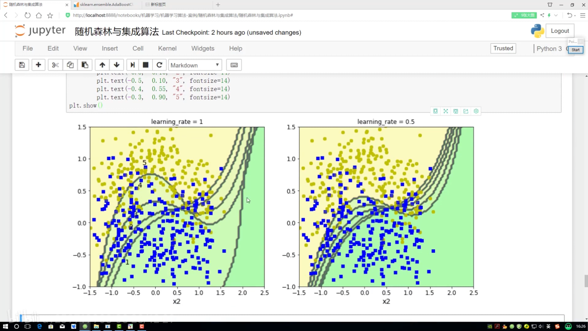Click the green lightning speed mode icon

pyautogui.click(x=549, y=15)
